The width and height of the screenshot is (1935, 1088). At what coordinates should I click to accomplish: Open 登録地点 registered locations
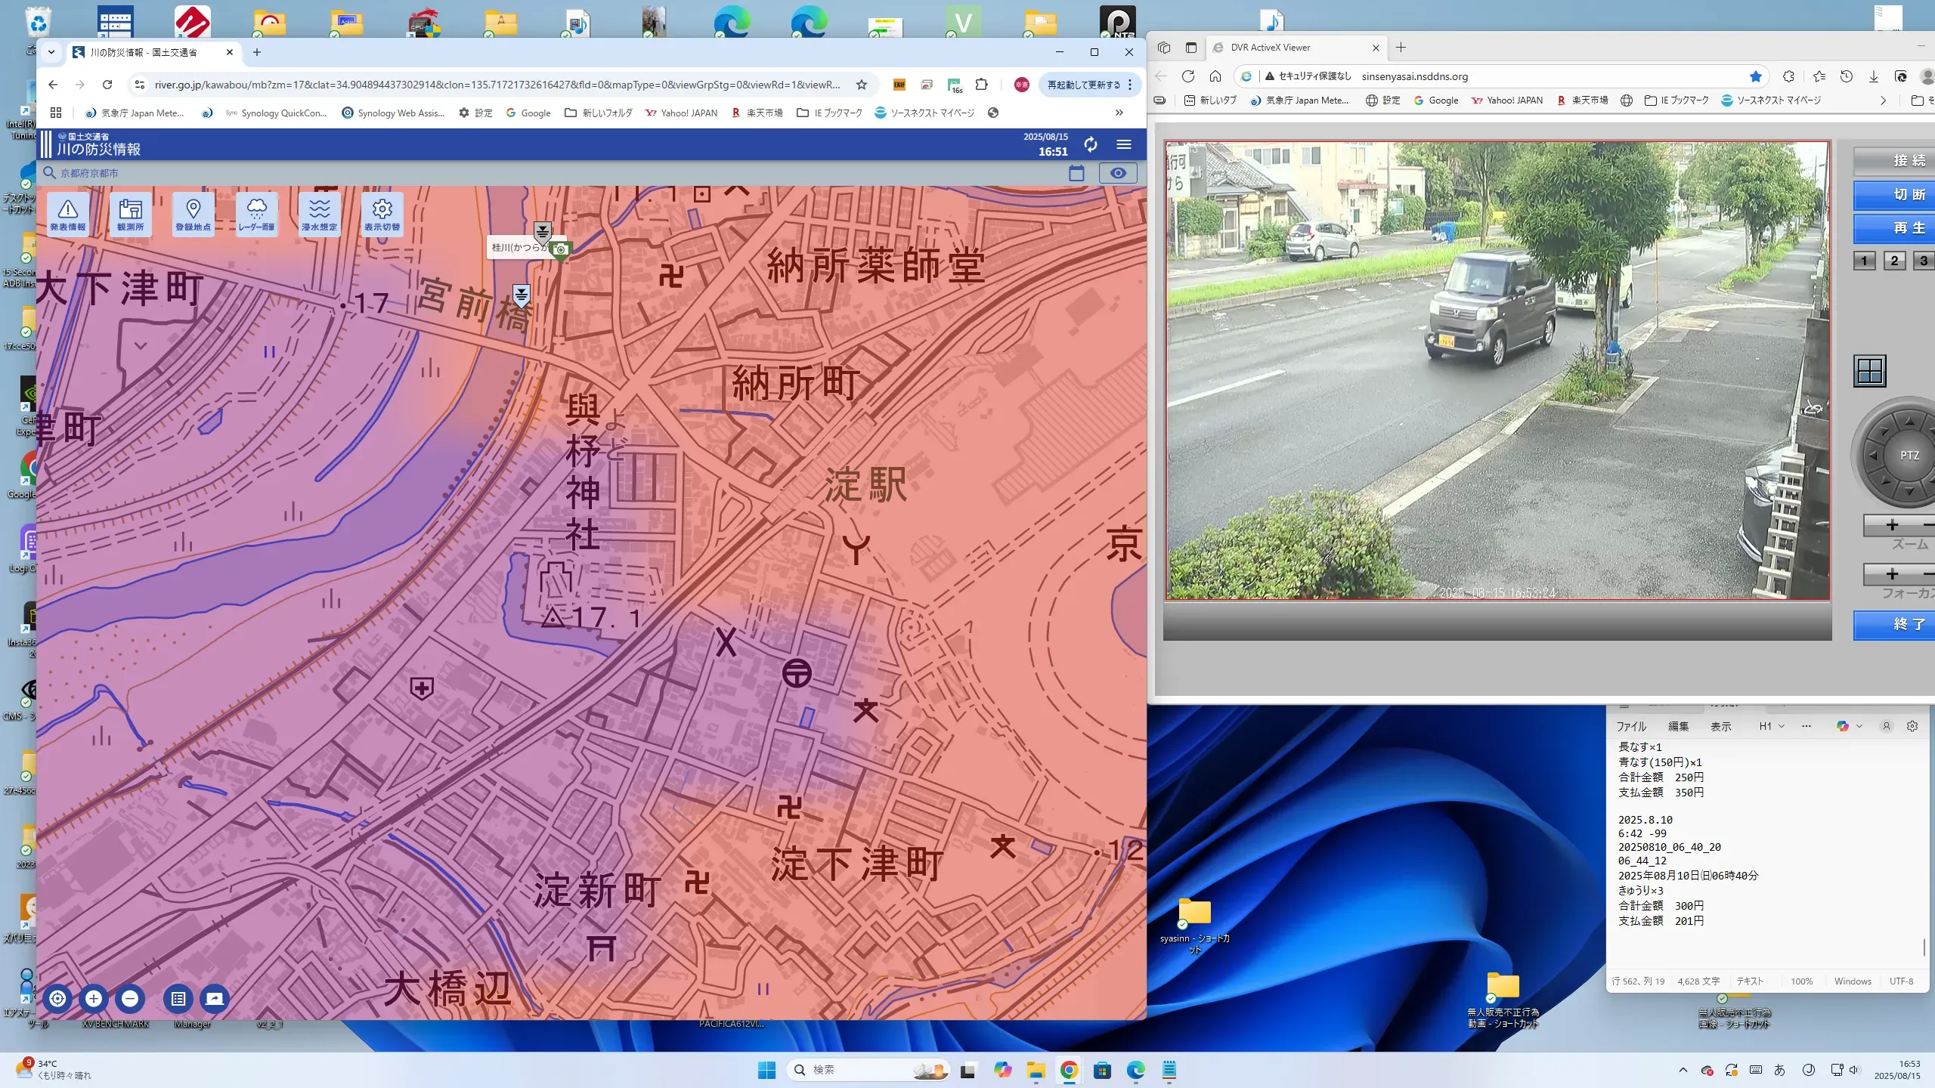pos(193,214)
